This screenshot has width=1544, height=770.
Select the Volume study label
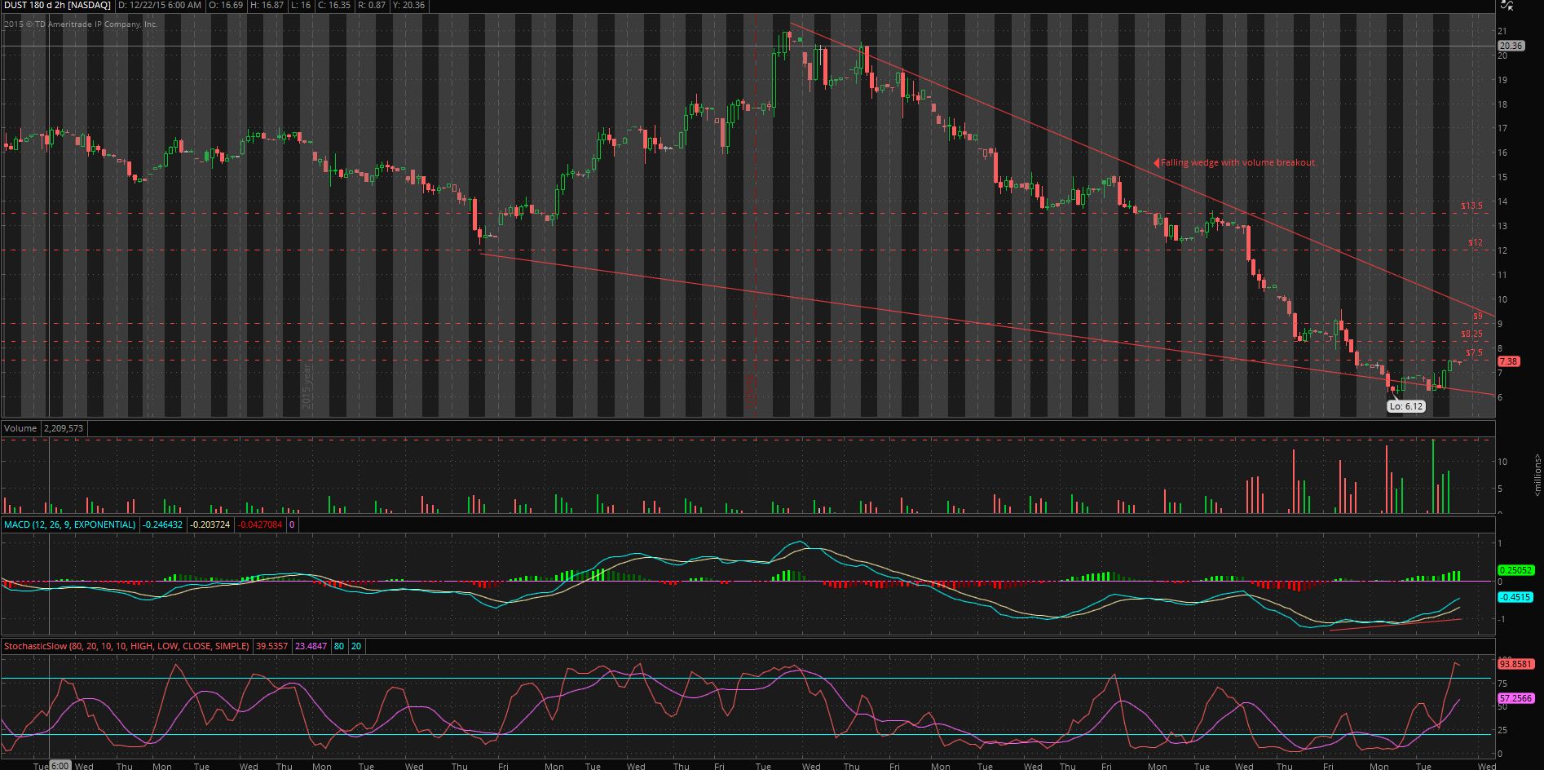pos(20,428)
